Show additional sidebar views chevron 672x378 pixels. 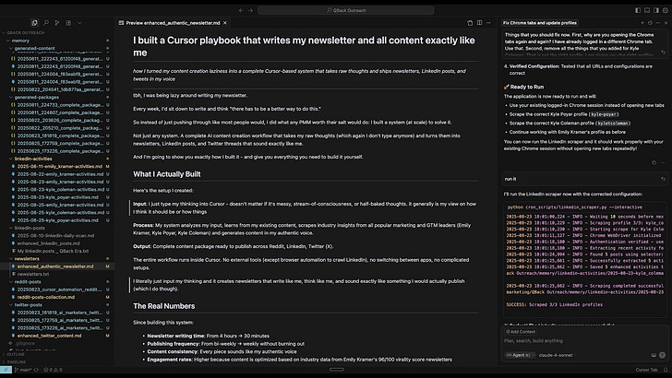[79, 23]
